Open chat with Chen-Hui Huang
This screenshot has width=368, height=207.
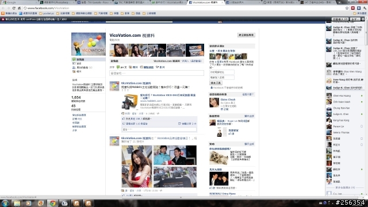[x=344, y=96]
